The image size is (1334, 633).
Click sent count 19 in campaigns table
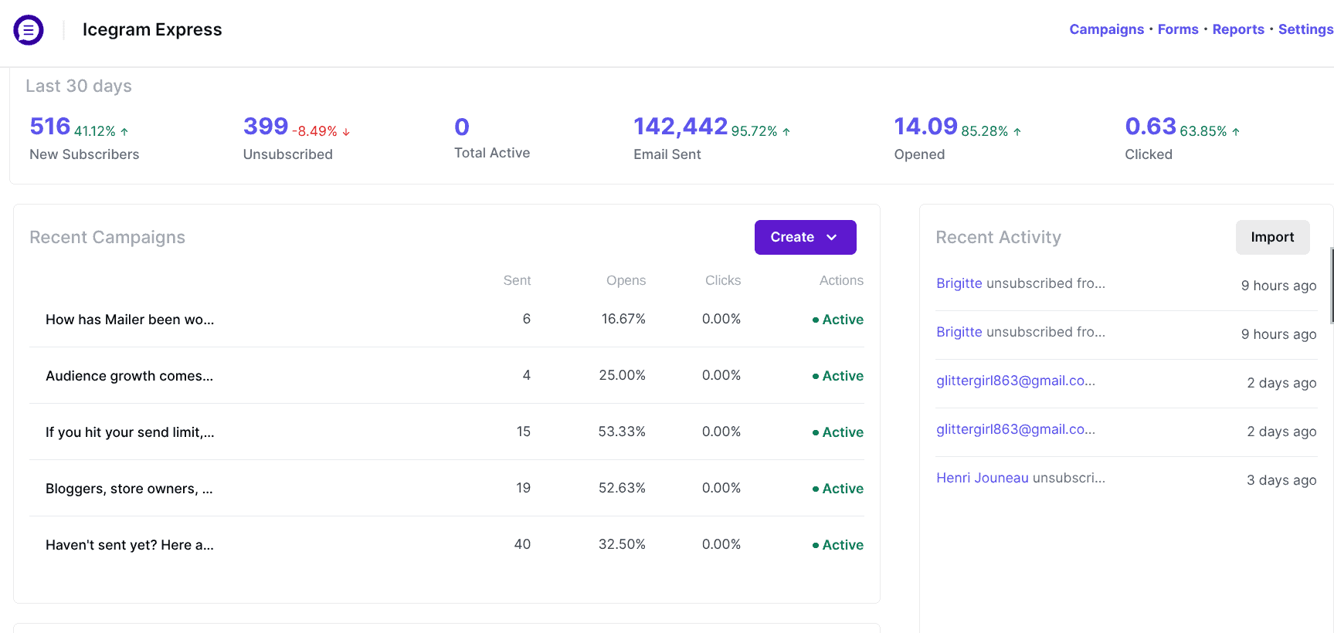click(x=523, y=488)
